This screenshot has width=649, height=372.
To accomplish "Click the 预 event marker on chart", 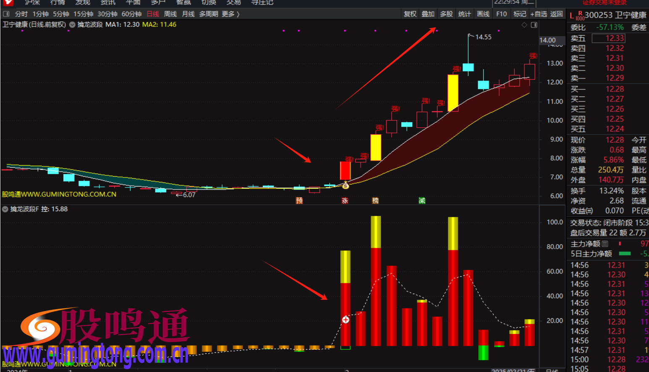I will [299, 200].
